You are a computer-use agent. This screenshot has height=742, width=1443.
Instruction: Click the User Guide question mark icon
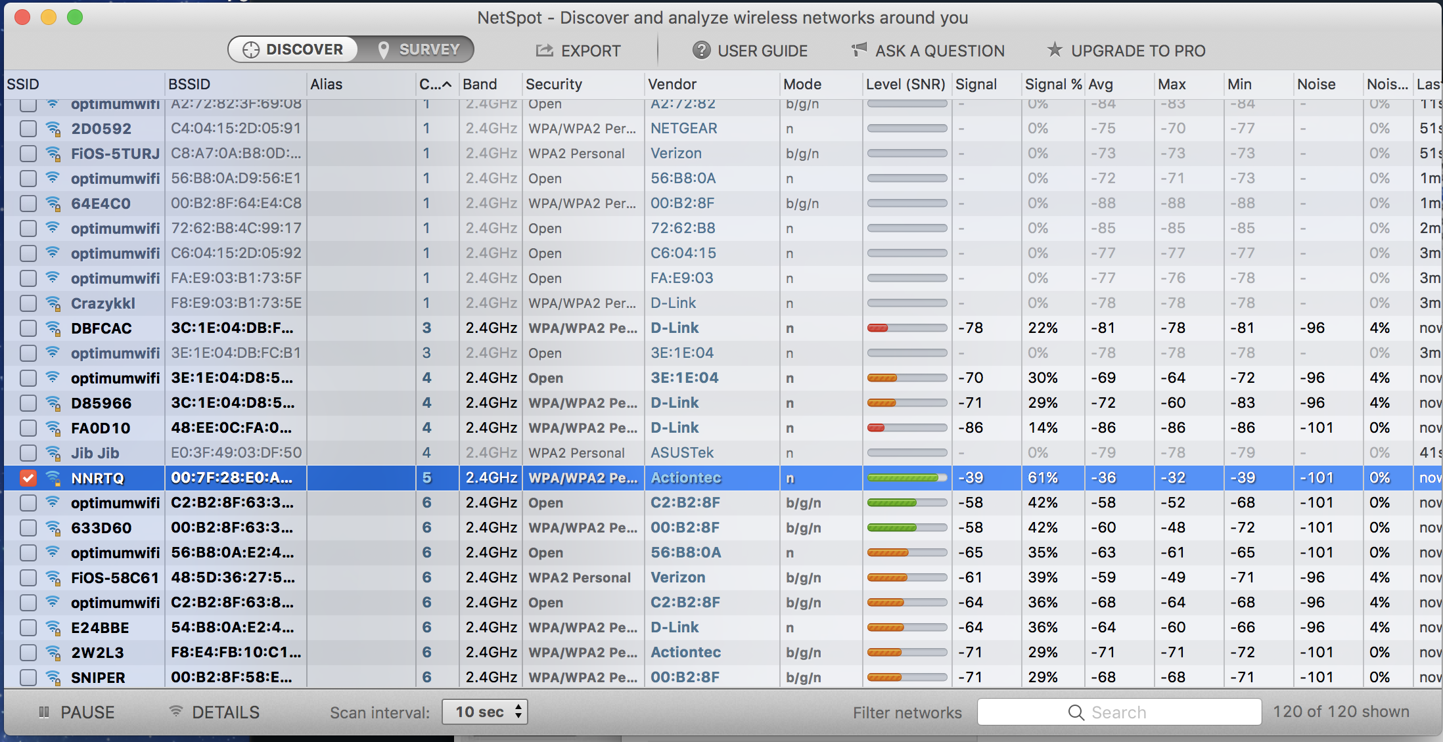pyautogui.click(x=701, y=51)
